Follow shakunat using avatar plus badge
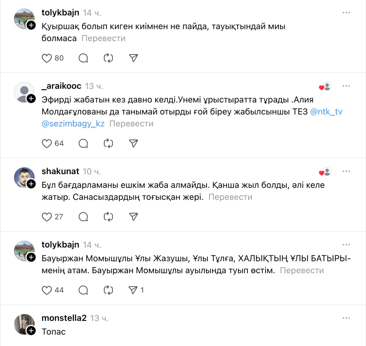 tap(31, 184)
